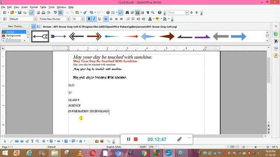Click the Paste icon
This screenshot has width=280, height=157.
click(x=77, y=13)
